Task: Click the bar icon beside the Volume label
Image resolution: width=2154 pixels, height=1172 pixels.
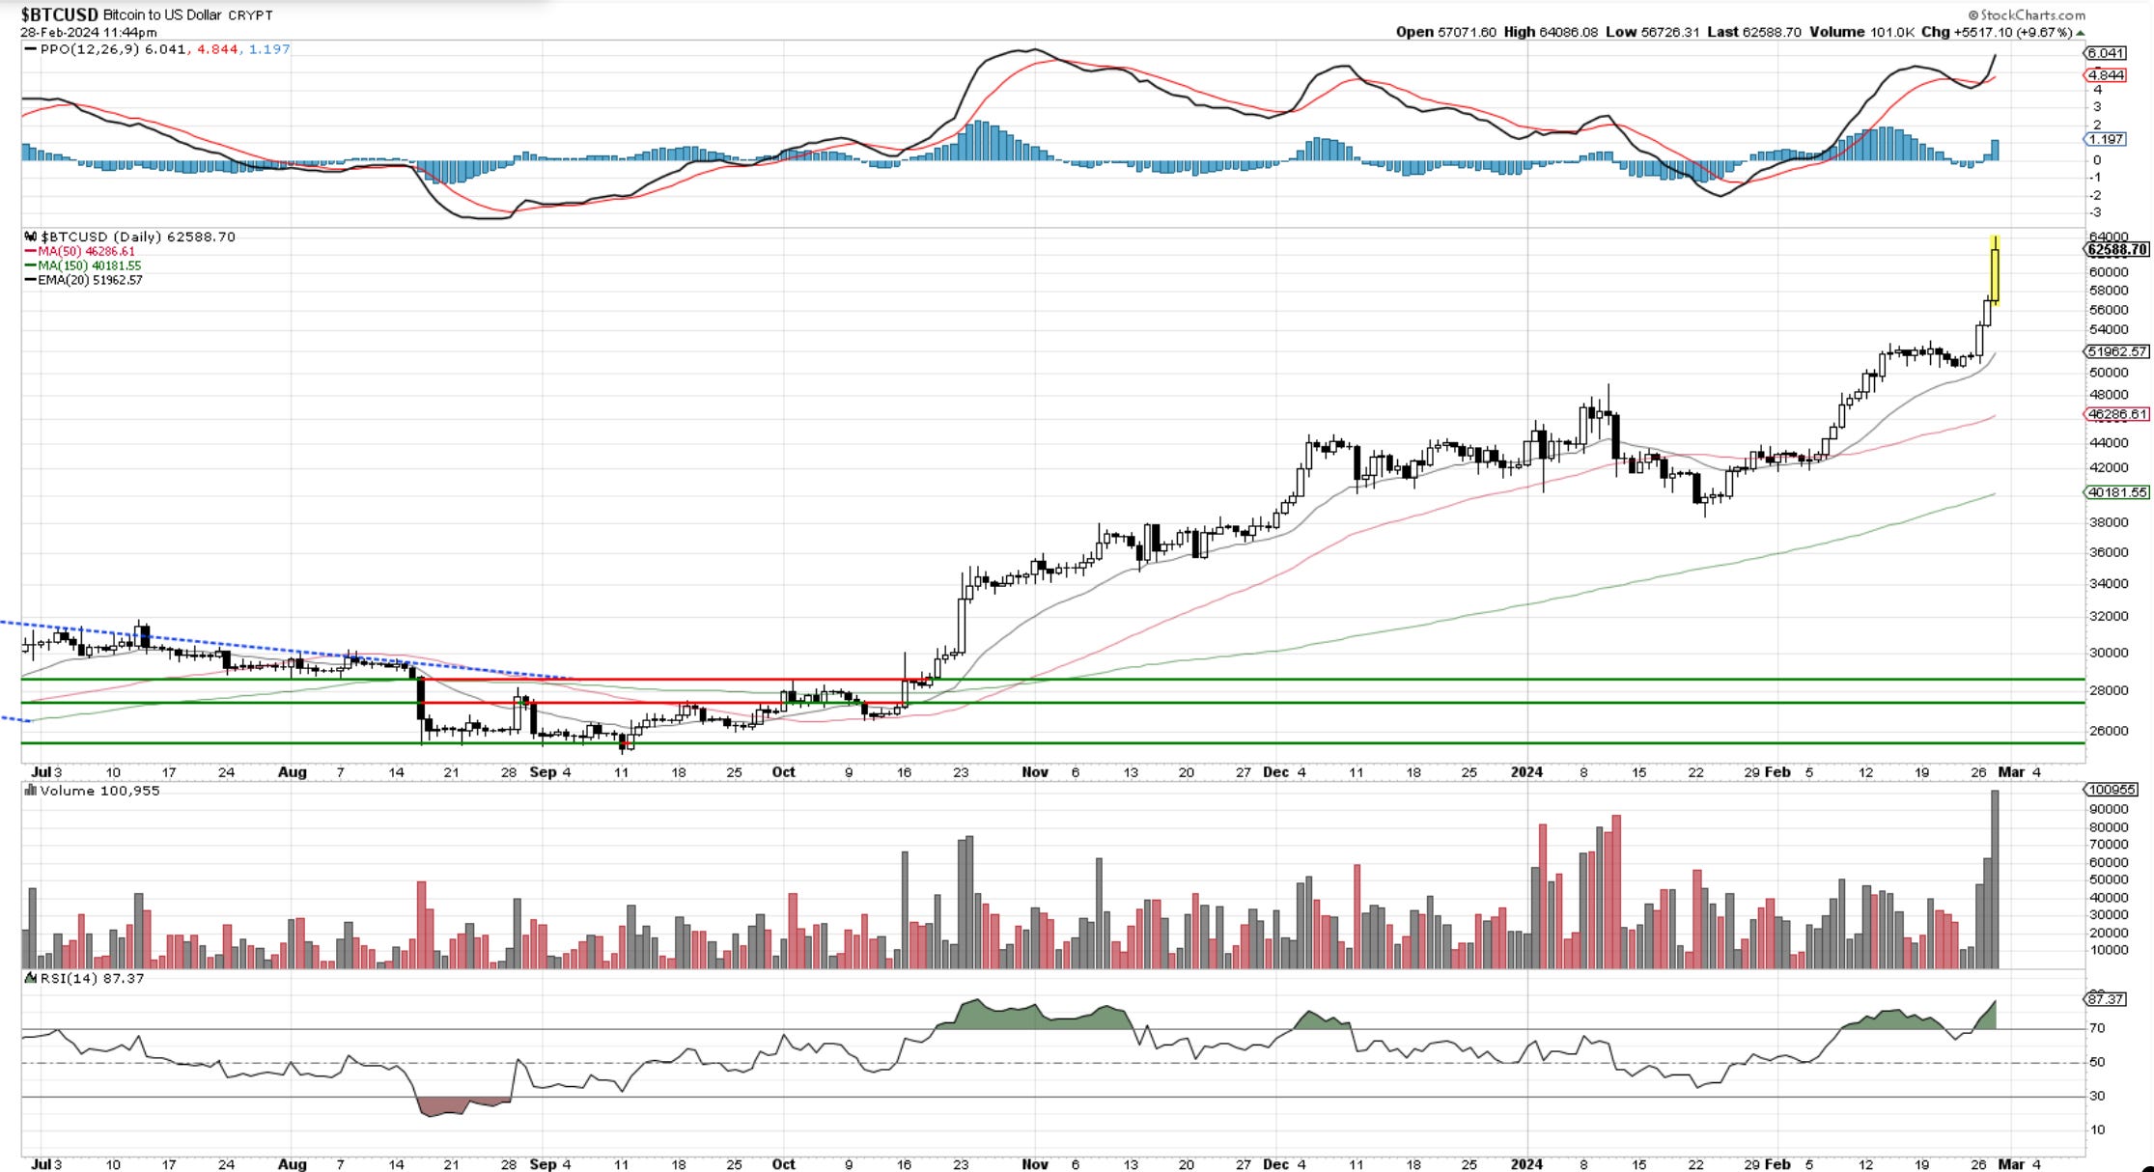Action: (31, 791)
